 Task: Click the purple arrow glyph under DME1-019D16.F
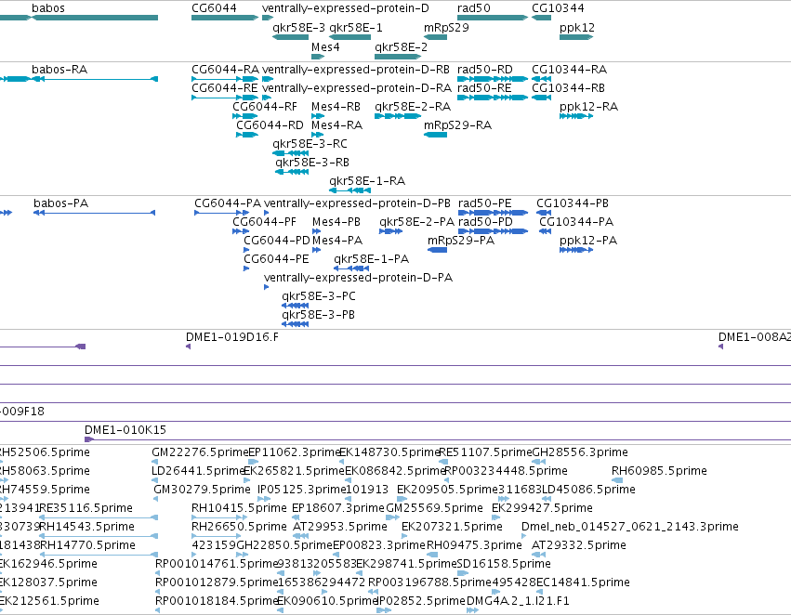188,347
